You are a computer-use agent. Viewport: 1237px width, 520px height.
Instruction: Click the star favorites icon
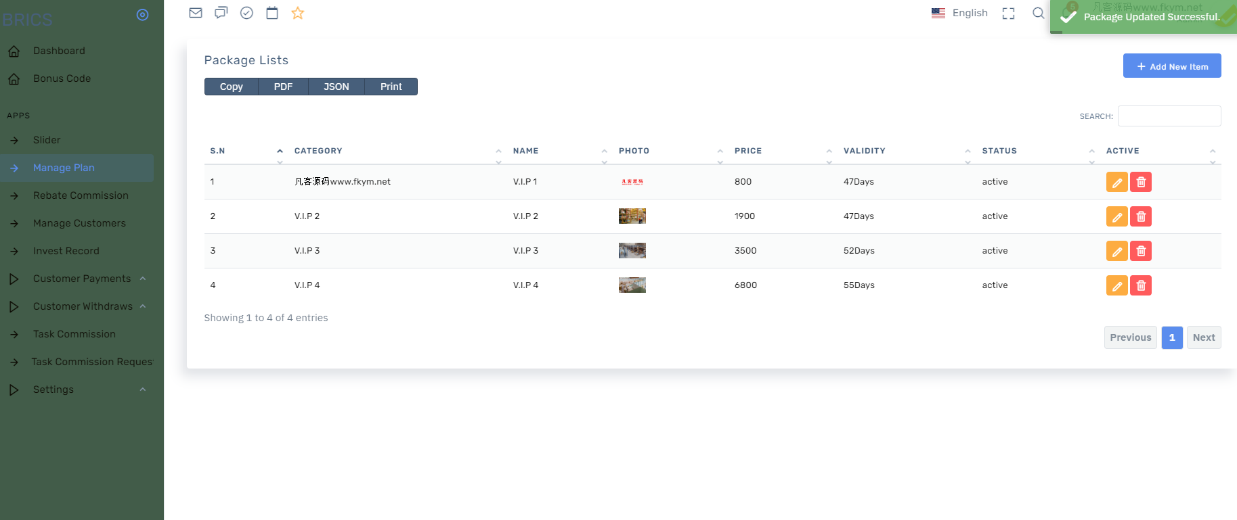pos(298,13)
